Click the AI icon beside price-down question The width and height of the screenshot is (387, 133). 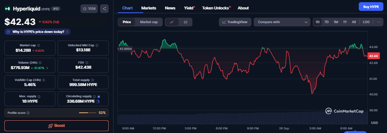[x=8, y=32]
